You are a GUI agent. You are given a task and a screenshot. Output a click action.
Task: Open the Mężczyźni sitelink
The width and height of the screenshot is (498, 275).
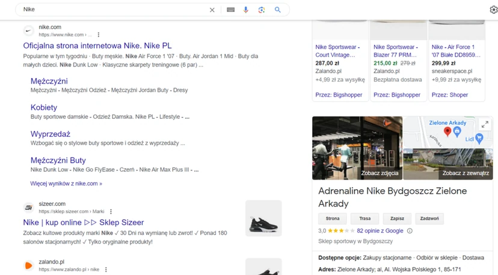tap(49, 81)
